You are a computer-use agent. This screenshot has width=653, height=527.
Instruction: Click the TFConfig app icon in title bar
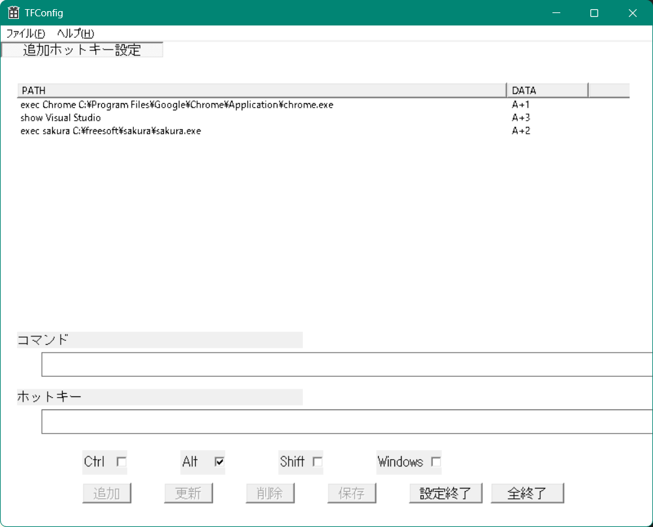click(x=13, y=13)
